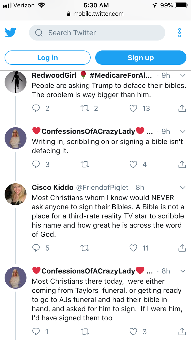
Task: Expand RedwoodGirl tweet's dropdown chevron
Action: tap(183, 75)
